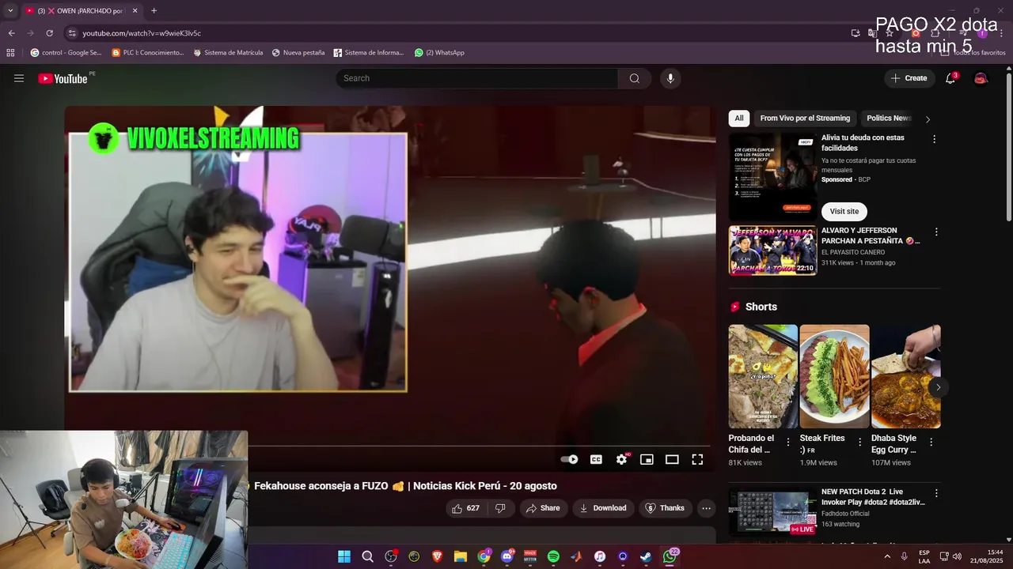Open options for Probando el Chifa short
This screenshot has width=1013, height=569.
click(787, 443)
